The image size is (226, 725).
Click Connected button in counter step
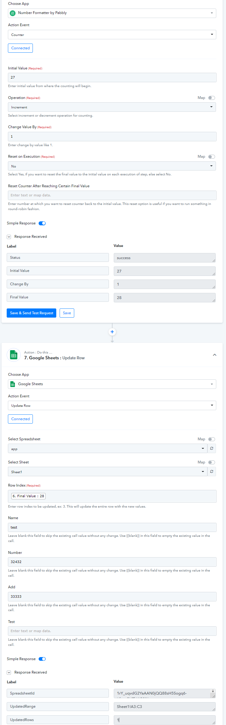[20, 48]
